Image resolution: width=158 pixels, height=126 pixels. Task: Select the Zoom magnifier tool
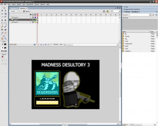click(5, 39)
